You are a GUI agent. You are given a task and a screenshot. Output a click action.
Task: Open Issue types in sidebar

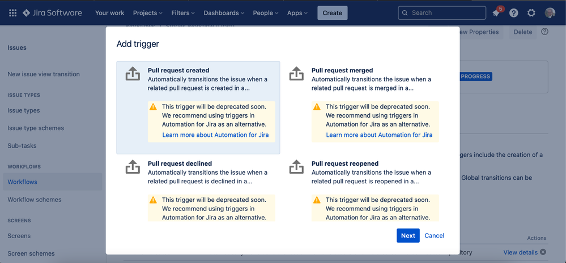pos(24,111)
